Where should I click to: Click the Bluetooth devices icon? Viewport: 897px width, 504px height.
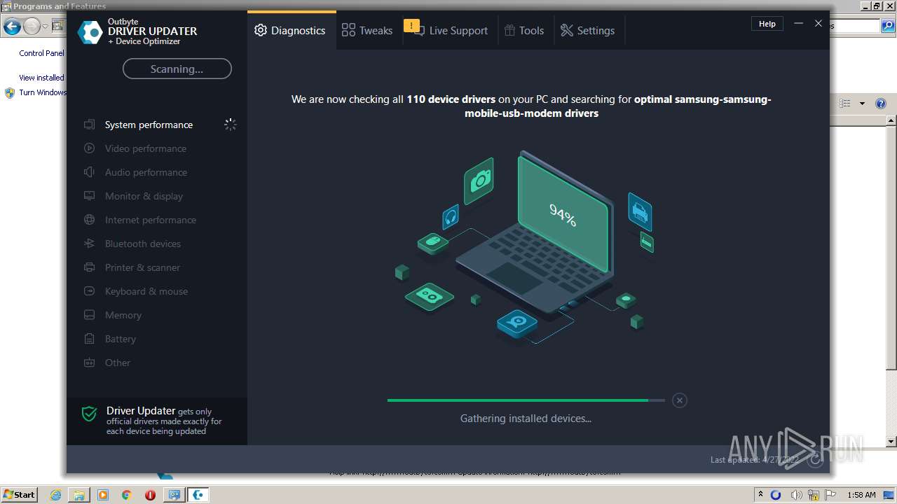click(89, 244)
